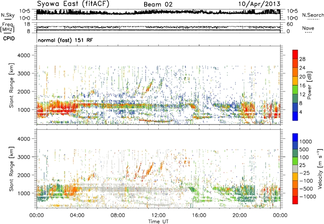This screenshot has height=224, width=324.
Task: Select the blue bottom segment of the Power color bar
Action: (295, 116)
